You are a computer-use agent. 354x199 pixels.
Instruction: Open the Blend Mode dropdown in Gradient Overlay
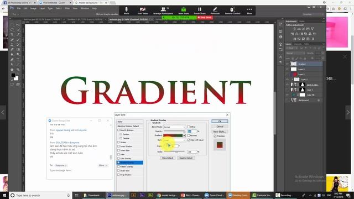pyautogui.click(x=175, y=127)
